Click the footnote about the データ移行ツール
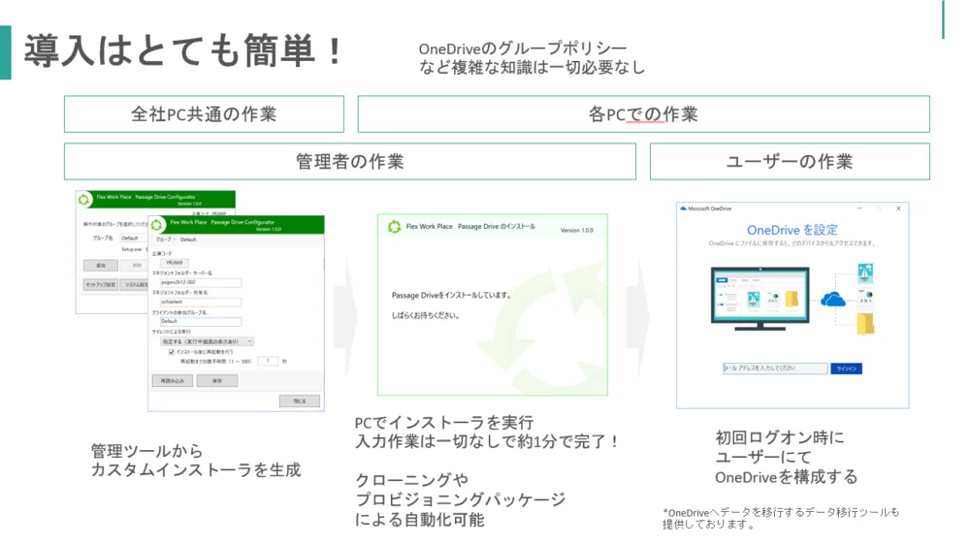The image size is (970, 545). 781,519
